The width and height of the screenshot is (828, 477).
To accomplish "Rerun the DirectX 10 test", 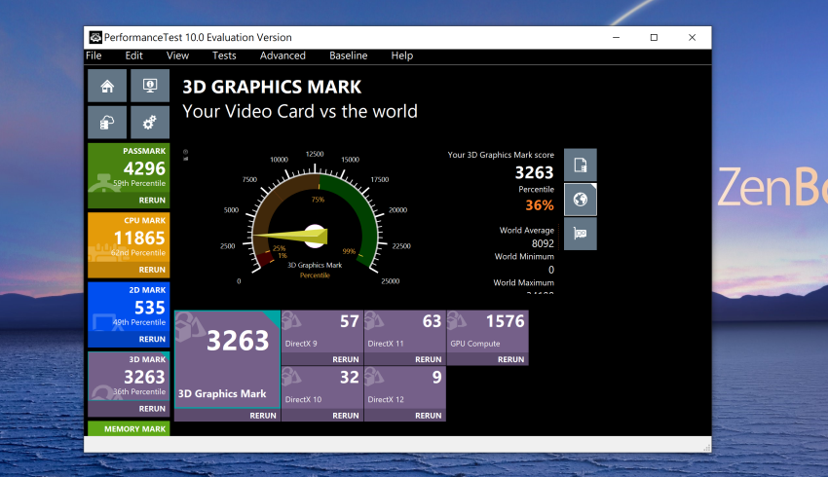I will pos(346,416).
